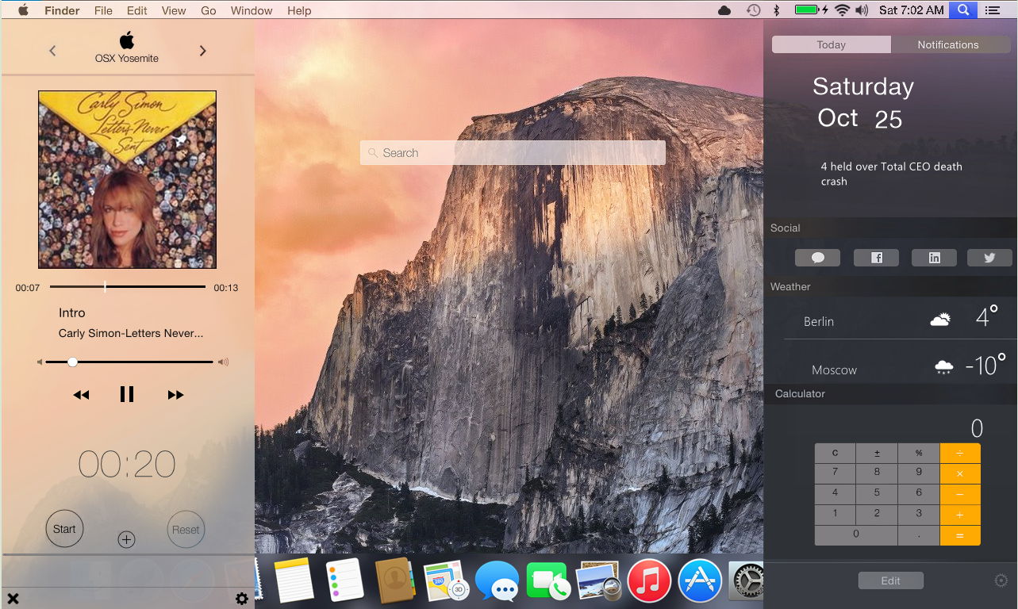Click the cloud icon in menu bar
This screenshot has width=1018, height=609.
pyautogui.click(x=724, y=10)
